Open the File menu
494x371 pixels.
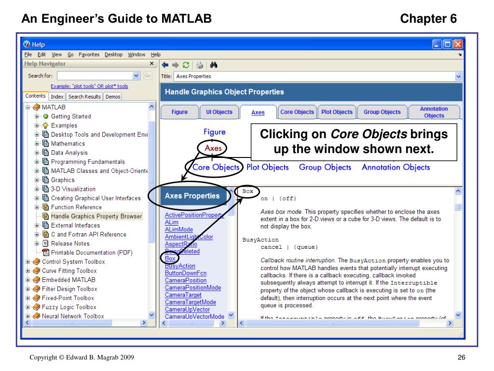pos(28,55)
